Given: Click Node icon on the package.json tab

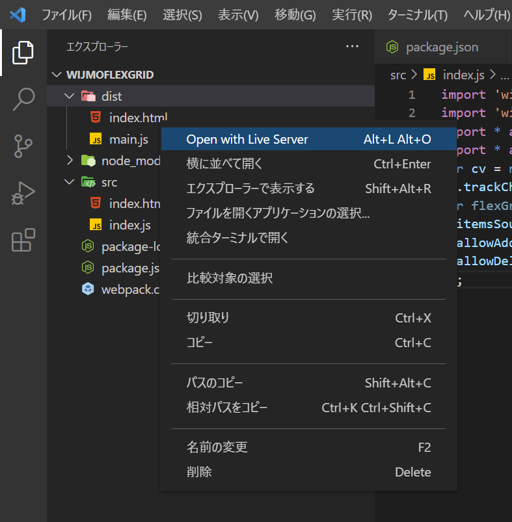Looking at the screenshot, I should [392, 47].
